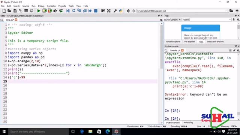Lock the Help pane with padlock icon
The width and height of the screenshot is (240, 135).
click(x=234, y=19)
